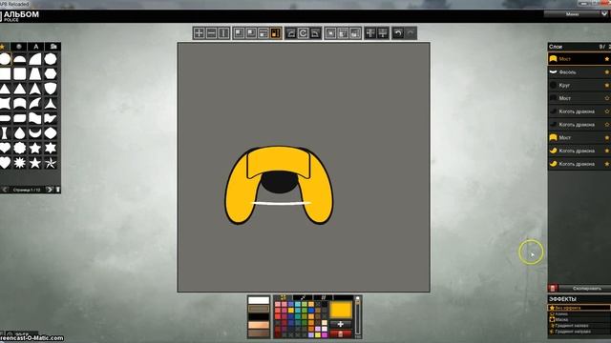Screen dimensions: 611x343
Task: Toggle star on Фасоль layer
Action: coord(607,72)
